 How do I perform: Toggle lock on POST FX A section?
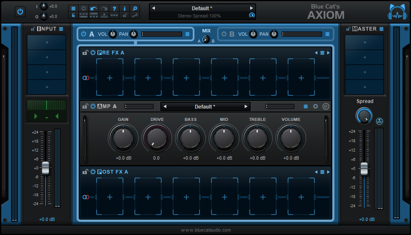pos(85,172)
